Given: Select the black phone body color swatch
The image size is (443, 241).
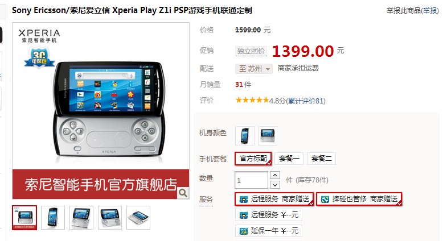Looking at the screenshot, I should 245,136.
